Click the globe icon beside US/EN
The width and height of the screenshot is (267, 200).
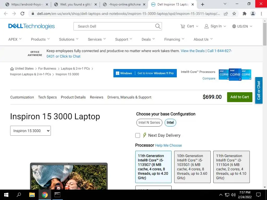click(234, 26)
